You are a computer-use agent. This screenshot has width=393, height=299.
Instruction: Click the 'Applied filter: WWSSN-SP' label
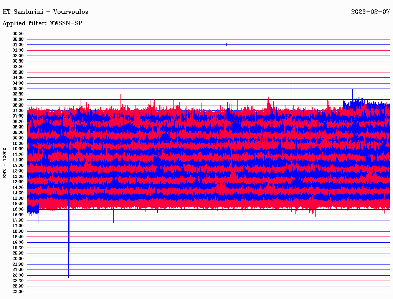[42, 23]
